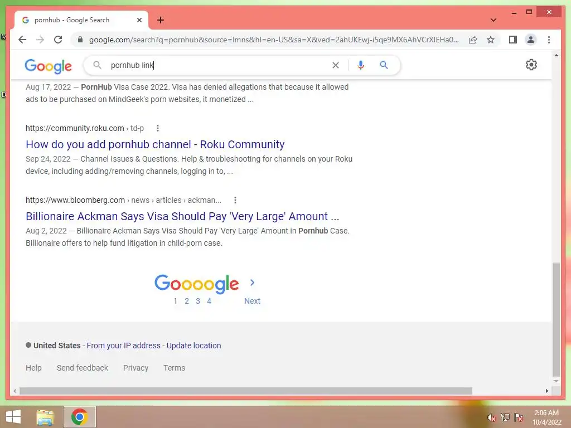Click the scrollbar up arrow
571x428 pixels.
(556, 56)
